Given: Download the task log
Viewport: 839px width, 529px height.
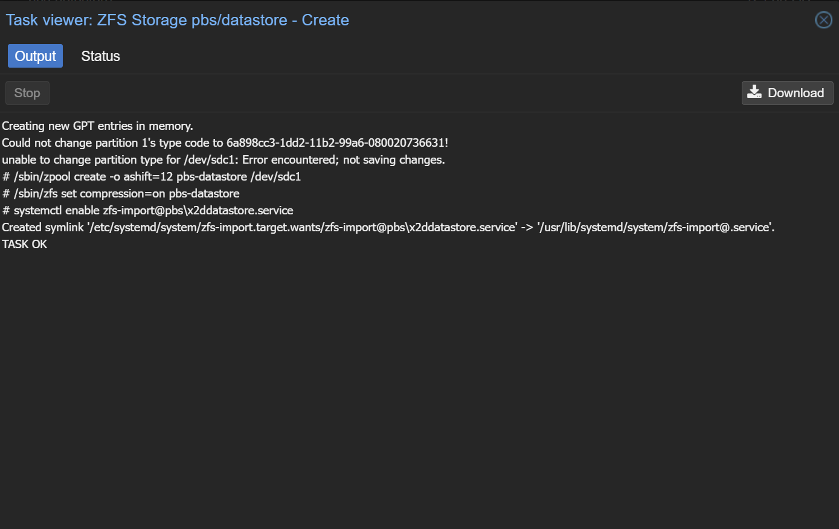Looking at the screenshot, I should coord(787,93).
